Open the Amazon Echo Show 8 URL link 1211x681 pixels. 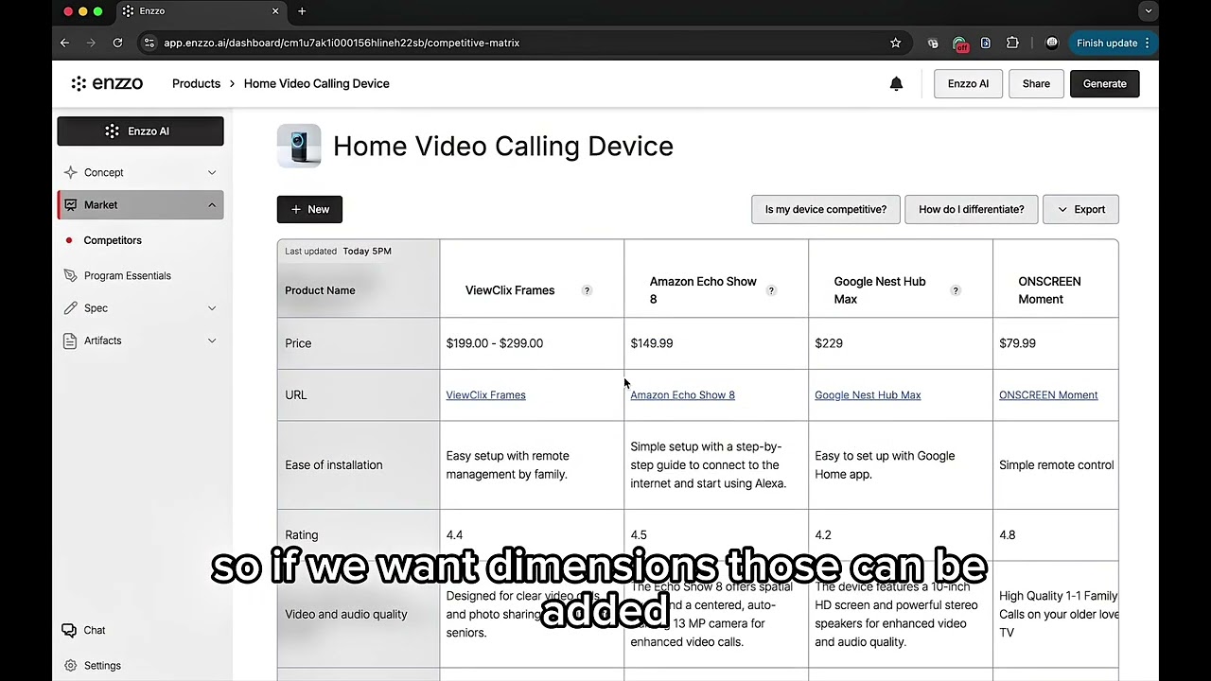pyautogui.click(x=682, y=395)
